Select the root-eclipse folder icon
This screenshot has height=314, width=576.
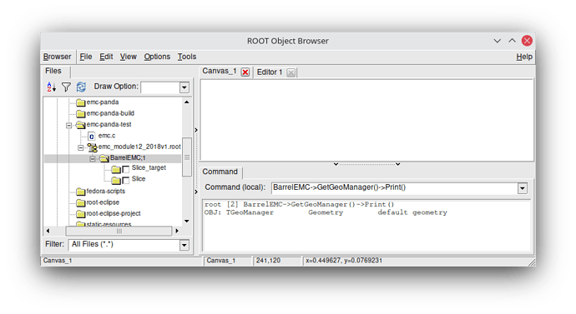80,202
